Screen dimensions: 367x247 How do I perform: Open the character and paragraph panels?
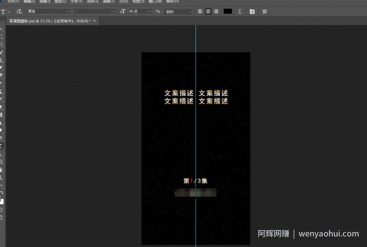click(252, 11)
